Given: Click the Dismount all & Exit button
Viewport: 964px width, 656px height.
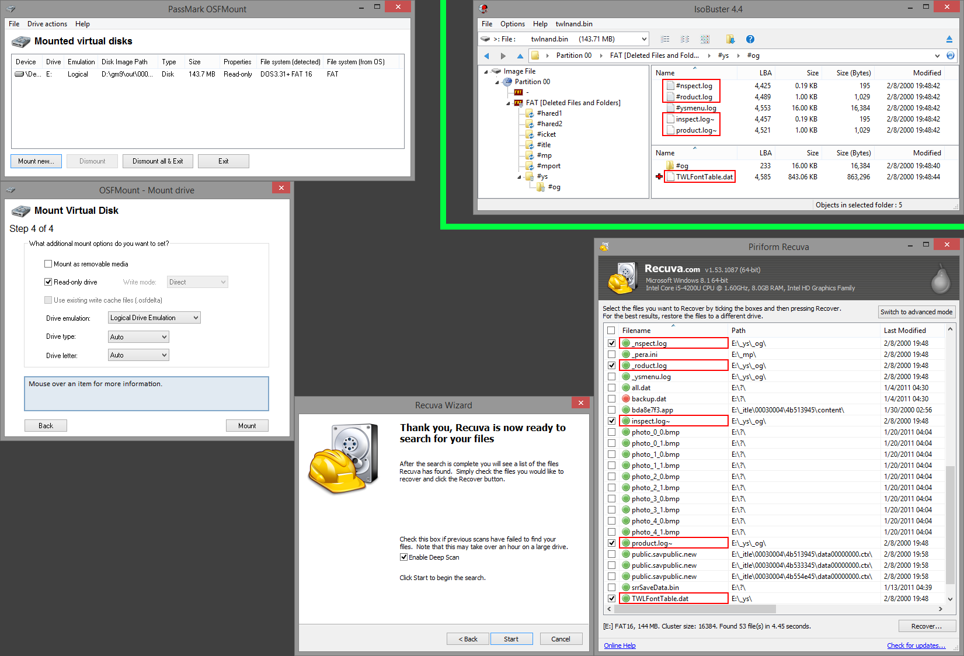Looking at the screenshot, I should click(158, 161).
